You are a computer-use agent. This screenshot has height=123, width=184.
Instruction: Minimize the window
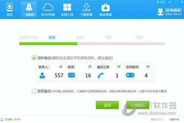[x=176, y=2]
